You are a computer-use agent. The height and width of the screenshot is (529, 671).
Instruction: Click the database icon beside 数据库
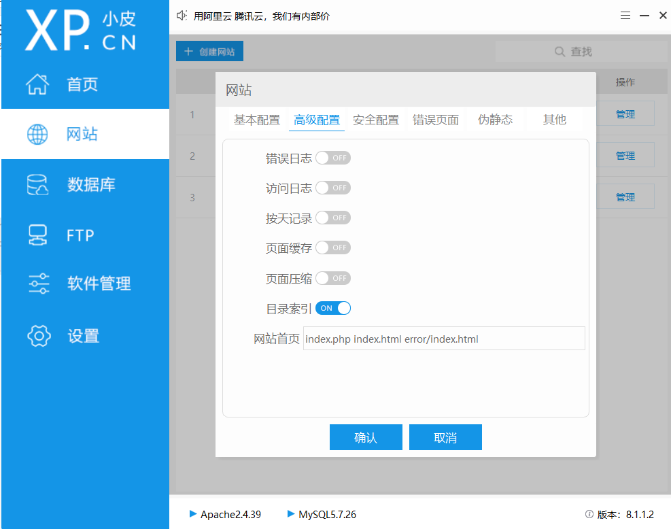click(37, 185)
